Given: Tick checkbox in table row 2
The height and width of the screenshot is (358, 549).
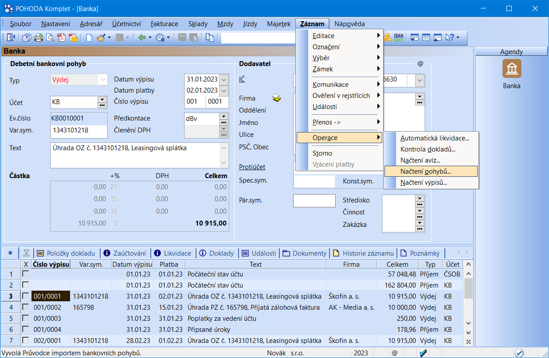Looking at the screenshot, I should (x=26, y=285).
